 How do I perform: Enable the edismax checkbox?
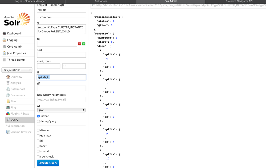click(38, 136)
